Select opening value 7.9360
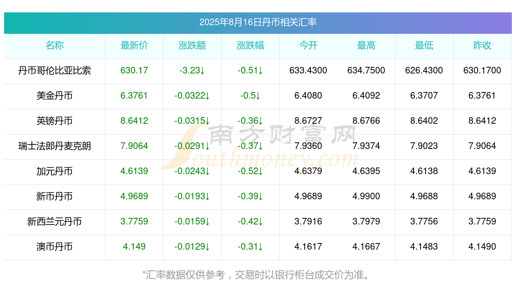The image size is (516, 288). [x=308, y=146]
